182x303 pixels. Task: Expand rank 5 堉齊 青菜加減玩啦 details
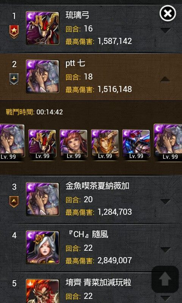(166, 298)
